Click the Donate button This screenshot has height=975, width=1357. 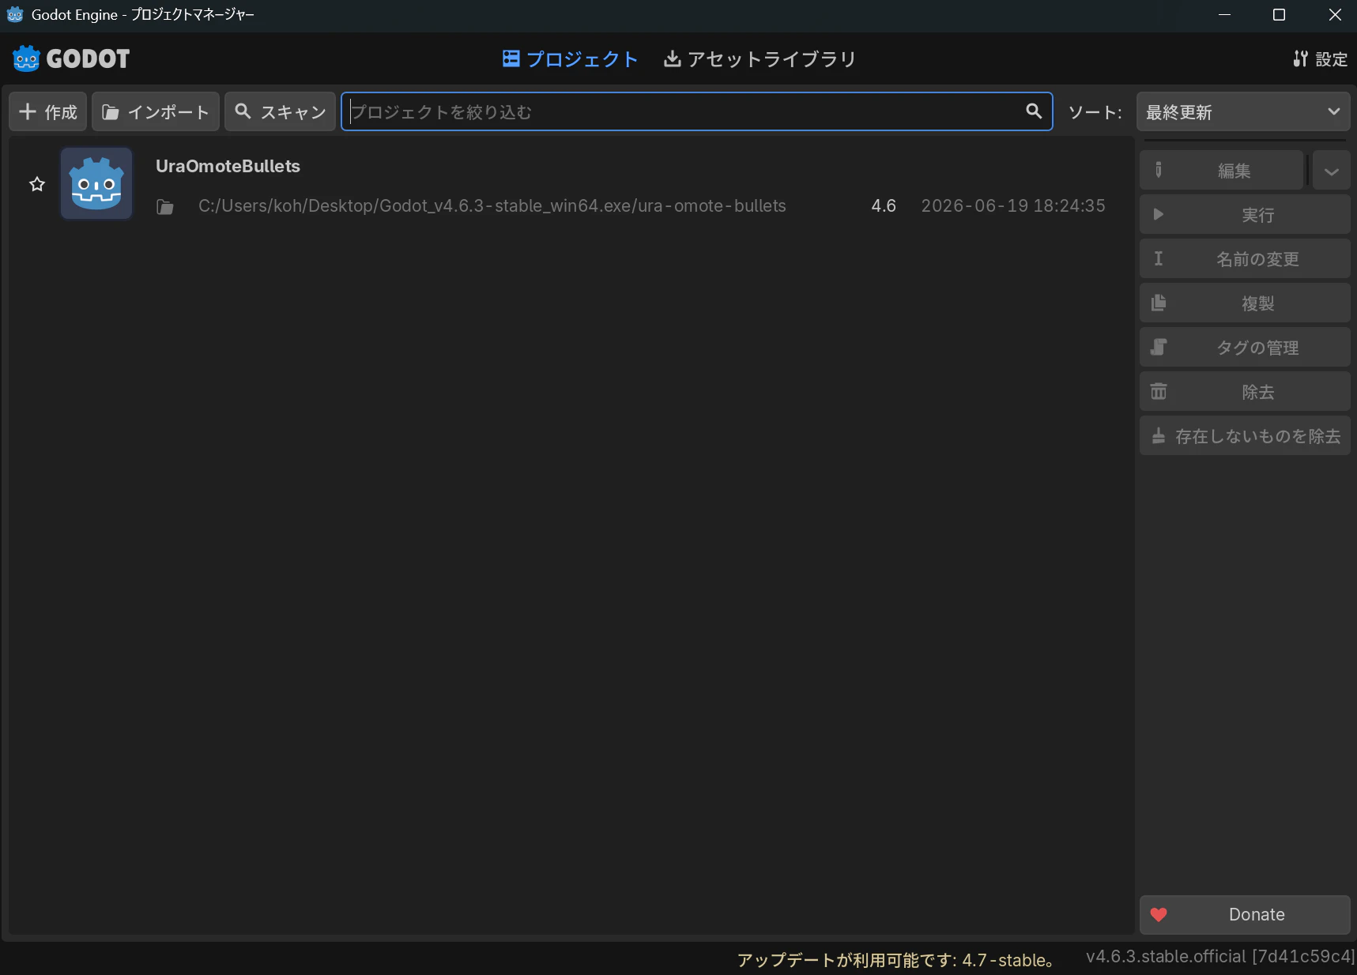1245,915
